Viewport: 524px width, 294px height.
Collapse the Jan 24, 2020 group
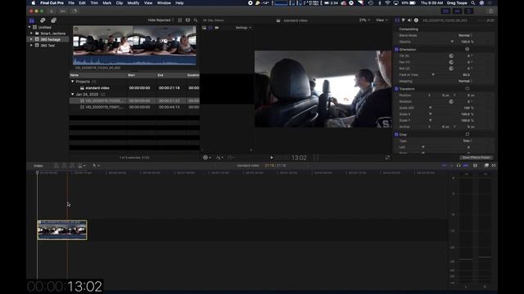pos(73,95)
